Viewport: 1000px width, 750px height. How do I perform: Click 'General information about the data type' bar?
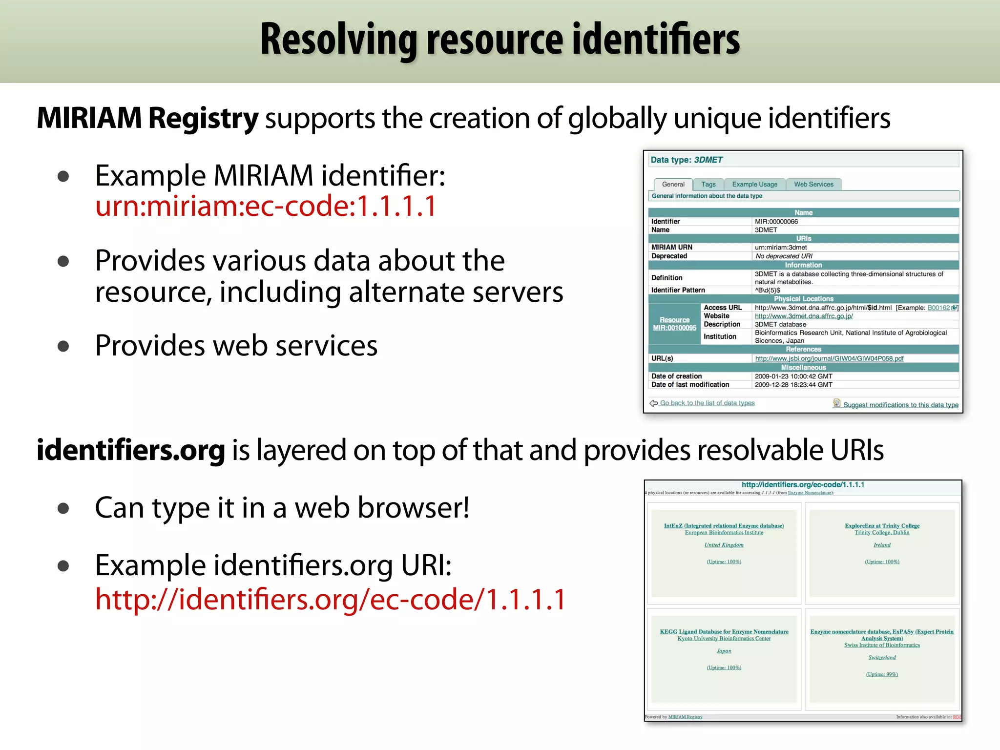click(804, 196)
